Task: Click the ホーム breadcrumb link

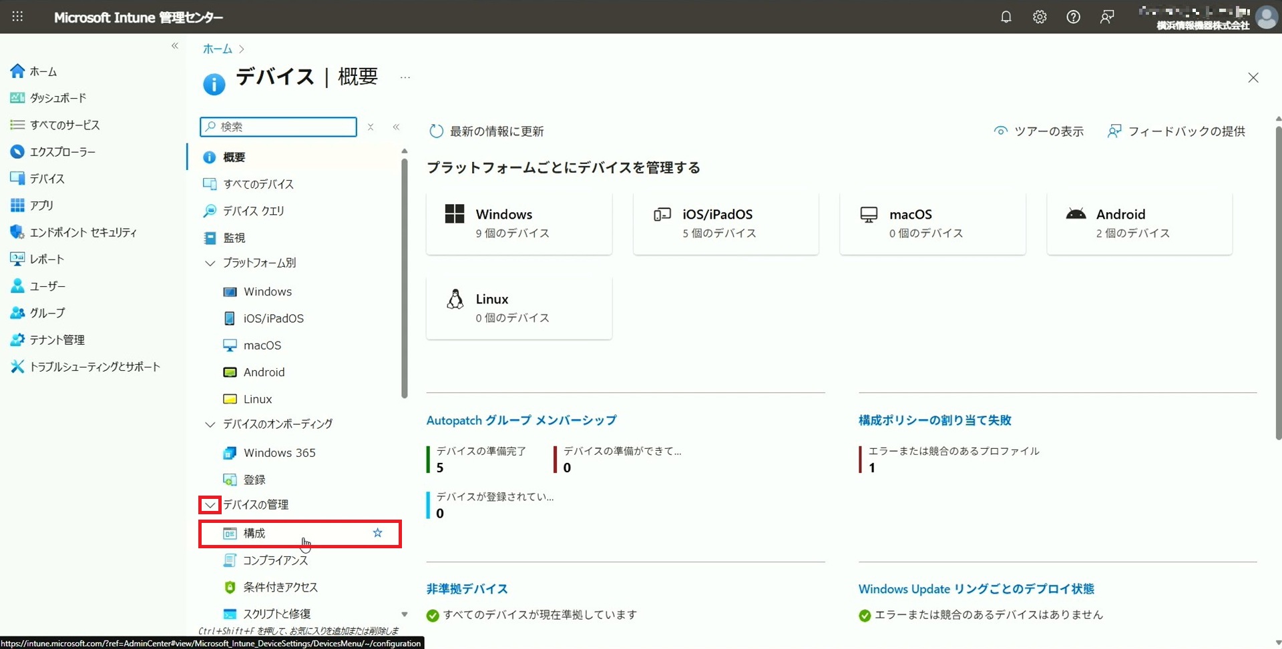Action: click(217, 49)
